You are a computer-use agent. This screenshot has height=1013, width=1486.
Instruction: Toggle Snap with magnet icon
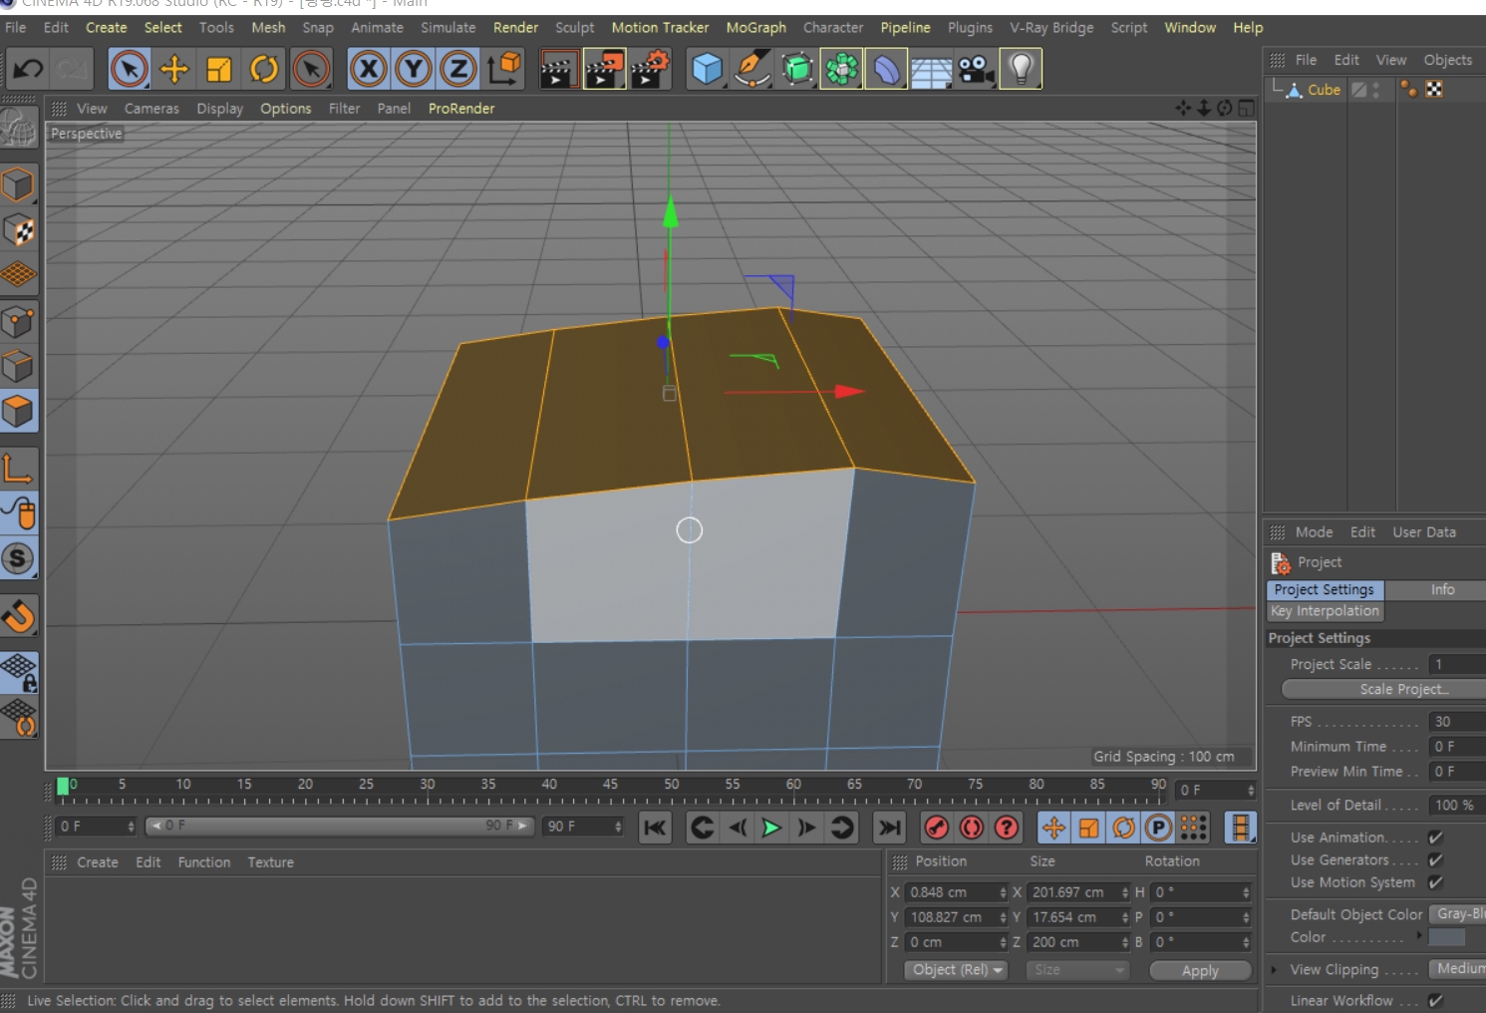(x=19, y=616)
